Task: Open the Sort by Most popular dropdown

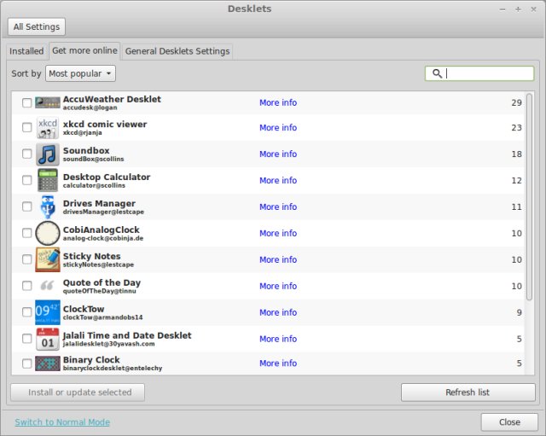Action: coord(80,74)
